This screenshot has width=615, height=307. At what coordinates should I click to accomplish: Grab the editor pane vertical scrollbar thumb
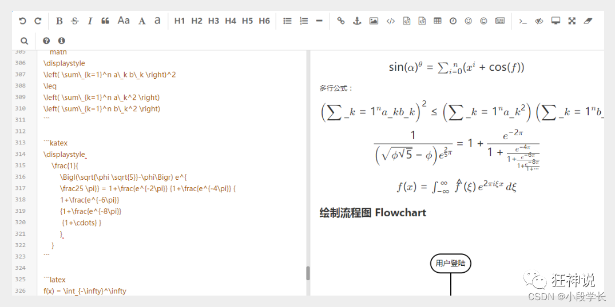point(308,273)
